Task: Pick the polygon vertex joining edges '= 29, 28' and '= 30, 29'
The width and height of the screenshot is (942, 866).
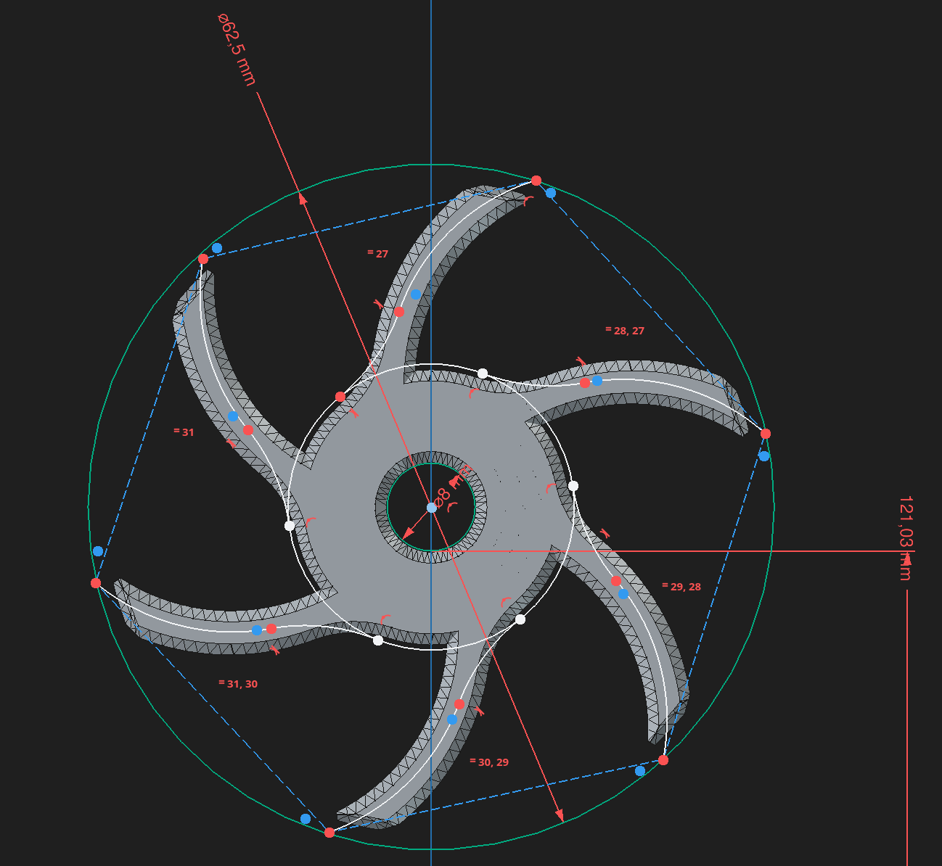Action: [663, 760]
